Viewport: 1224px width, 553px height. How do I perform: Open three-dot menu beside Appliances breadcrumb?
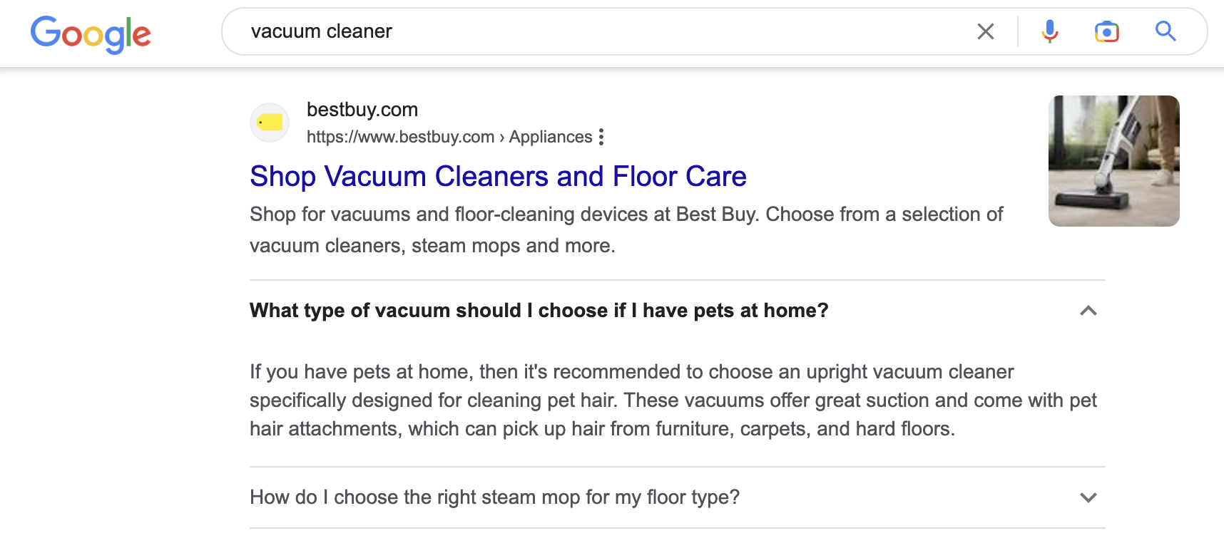click(601, 137)
